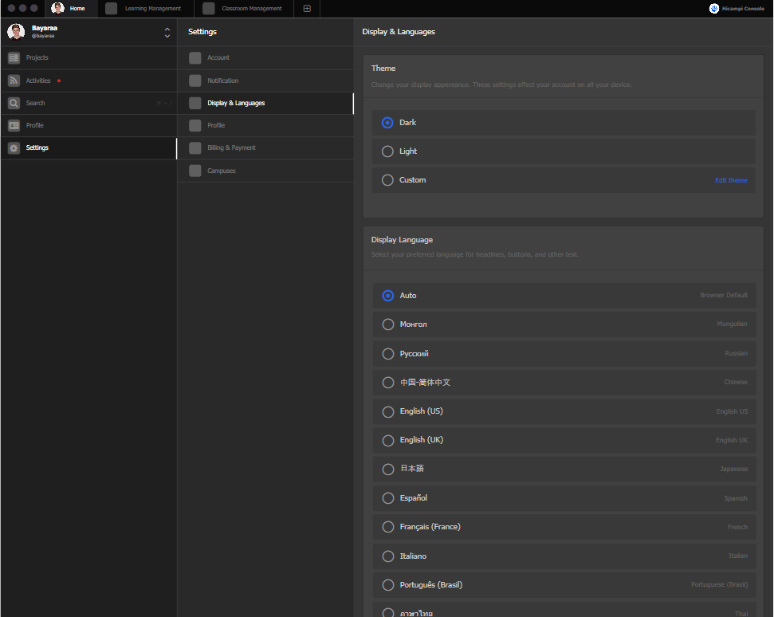Screen dimensions: 774x617
Task: Expand the Bayaraa account switcher chevron
Action: pyautogui.click(x=167, y=29)
